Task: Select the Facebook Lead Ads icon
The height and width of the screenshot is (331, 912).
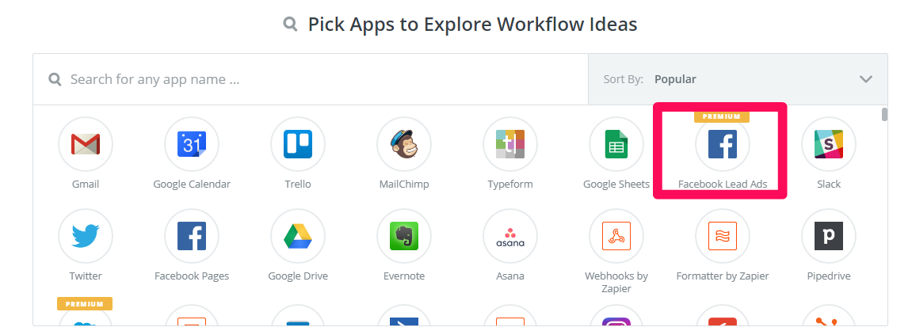Action: click(x=723, y=144)
